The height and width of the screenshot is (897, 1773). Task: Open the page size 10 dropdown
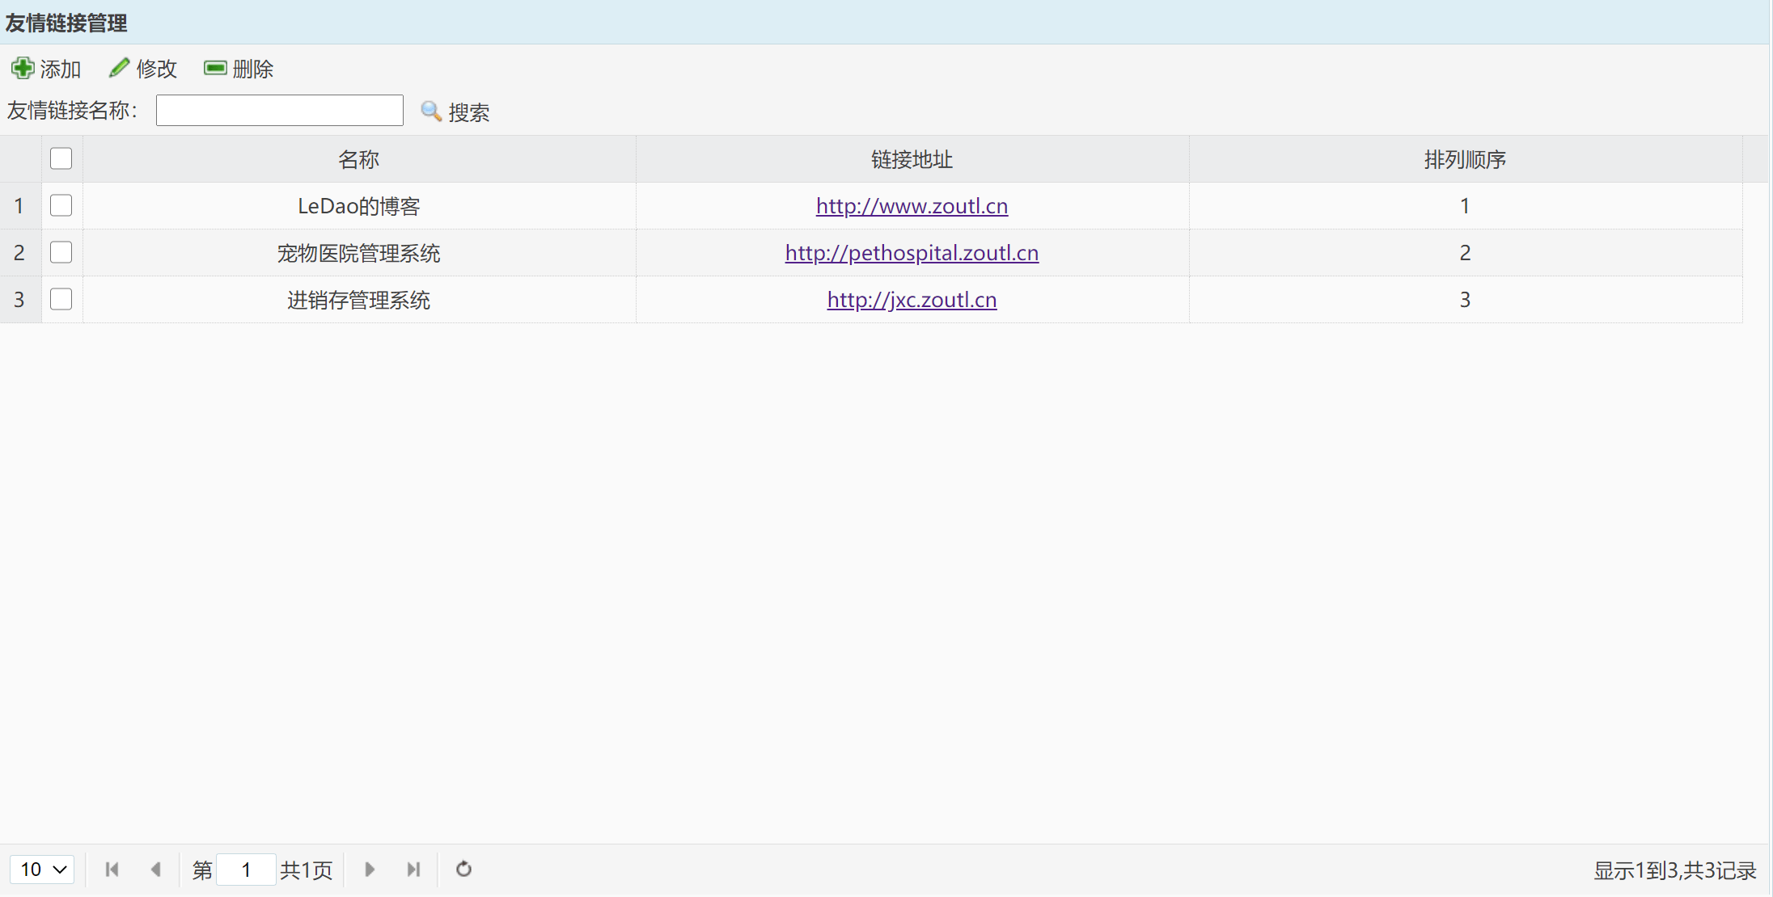coord(42,870)
